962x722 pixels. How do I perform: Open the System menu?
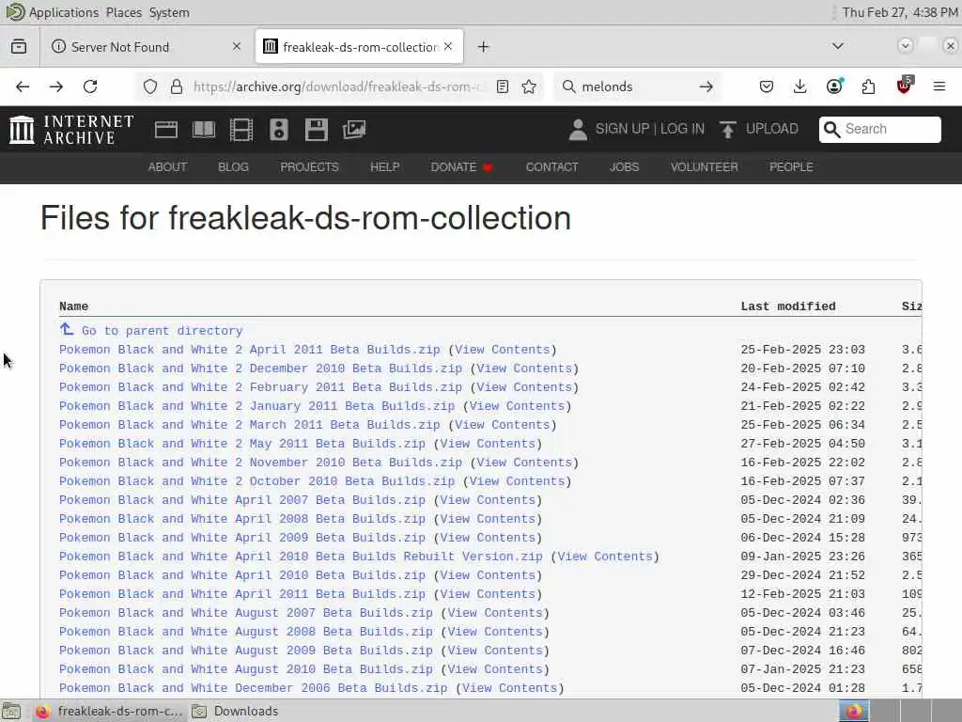click(169, 12)
